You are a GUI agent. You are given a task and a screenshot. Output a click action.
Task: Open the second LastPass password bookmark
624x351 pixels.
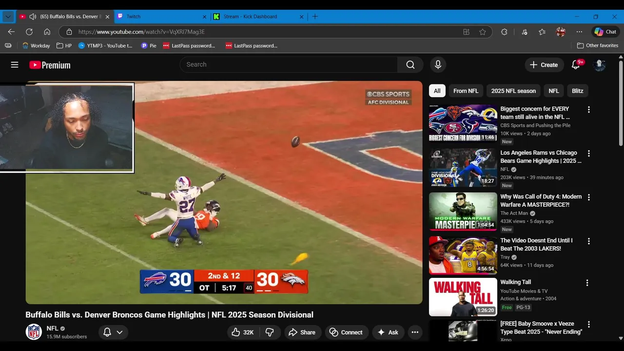[252, 45]
